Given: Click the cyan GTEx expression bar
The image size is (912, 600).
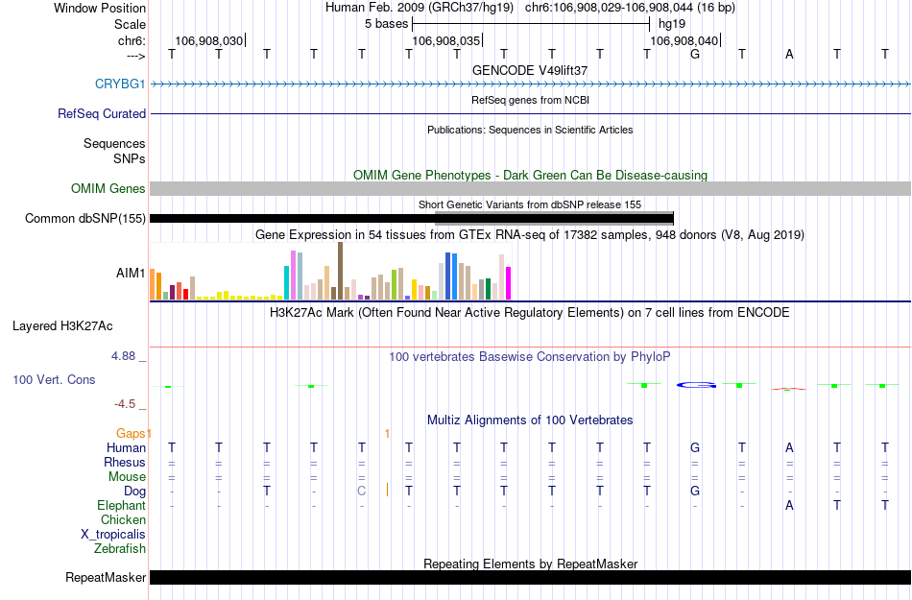Looking at the screenshot, I should click(x=286, y=282).
